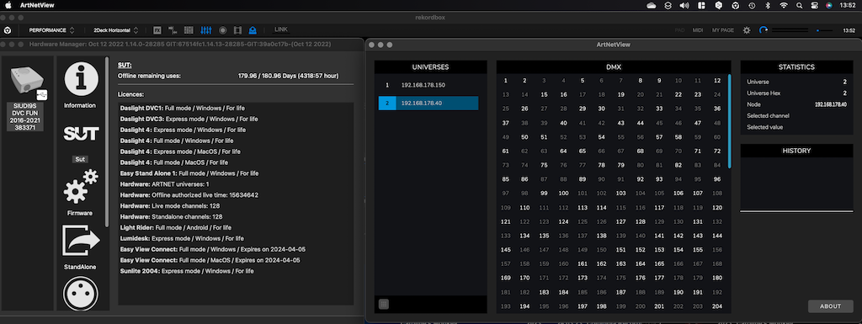The width and height of the screenshot is (862, 324).
Task: Toggle the recording panel circle icon
Action: tap(222, 30)
